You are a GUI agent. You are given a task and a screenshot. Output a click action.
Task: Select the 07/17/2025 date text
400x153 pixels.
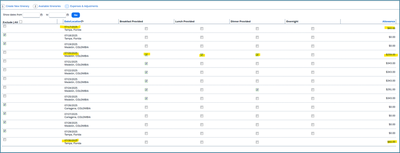point(71,27)
